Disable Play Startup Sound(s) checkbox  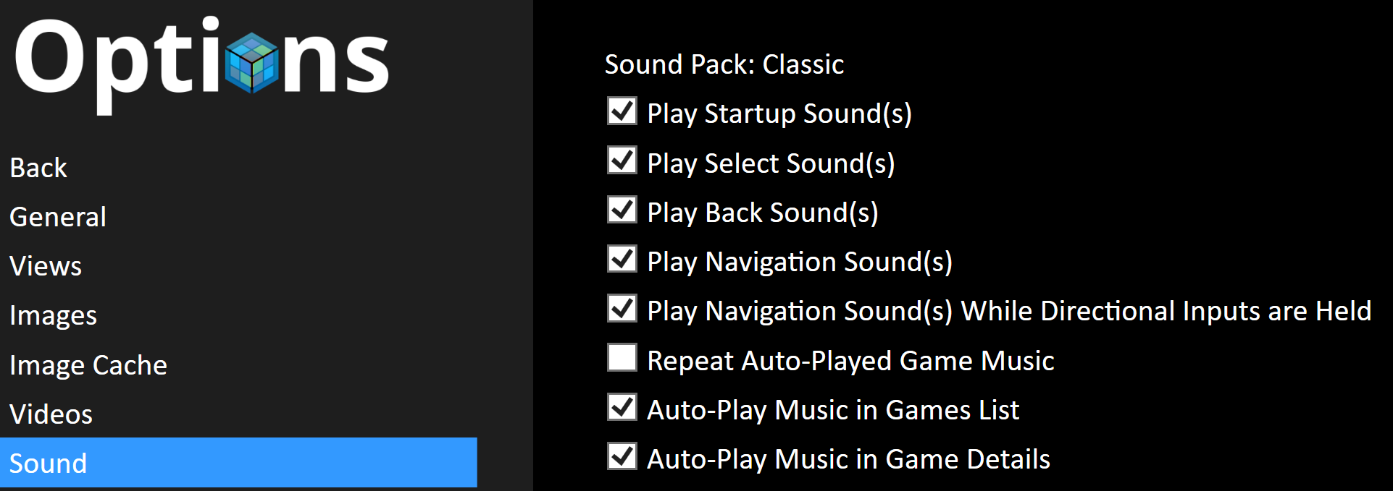pos(622,111)
